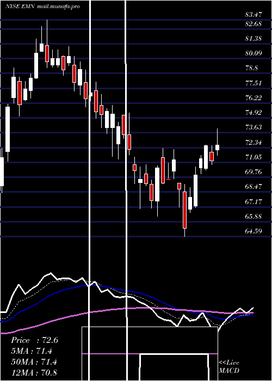272x381 pixels.
Task: Select the 71.05 price axis label
Action: point(254,157)
